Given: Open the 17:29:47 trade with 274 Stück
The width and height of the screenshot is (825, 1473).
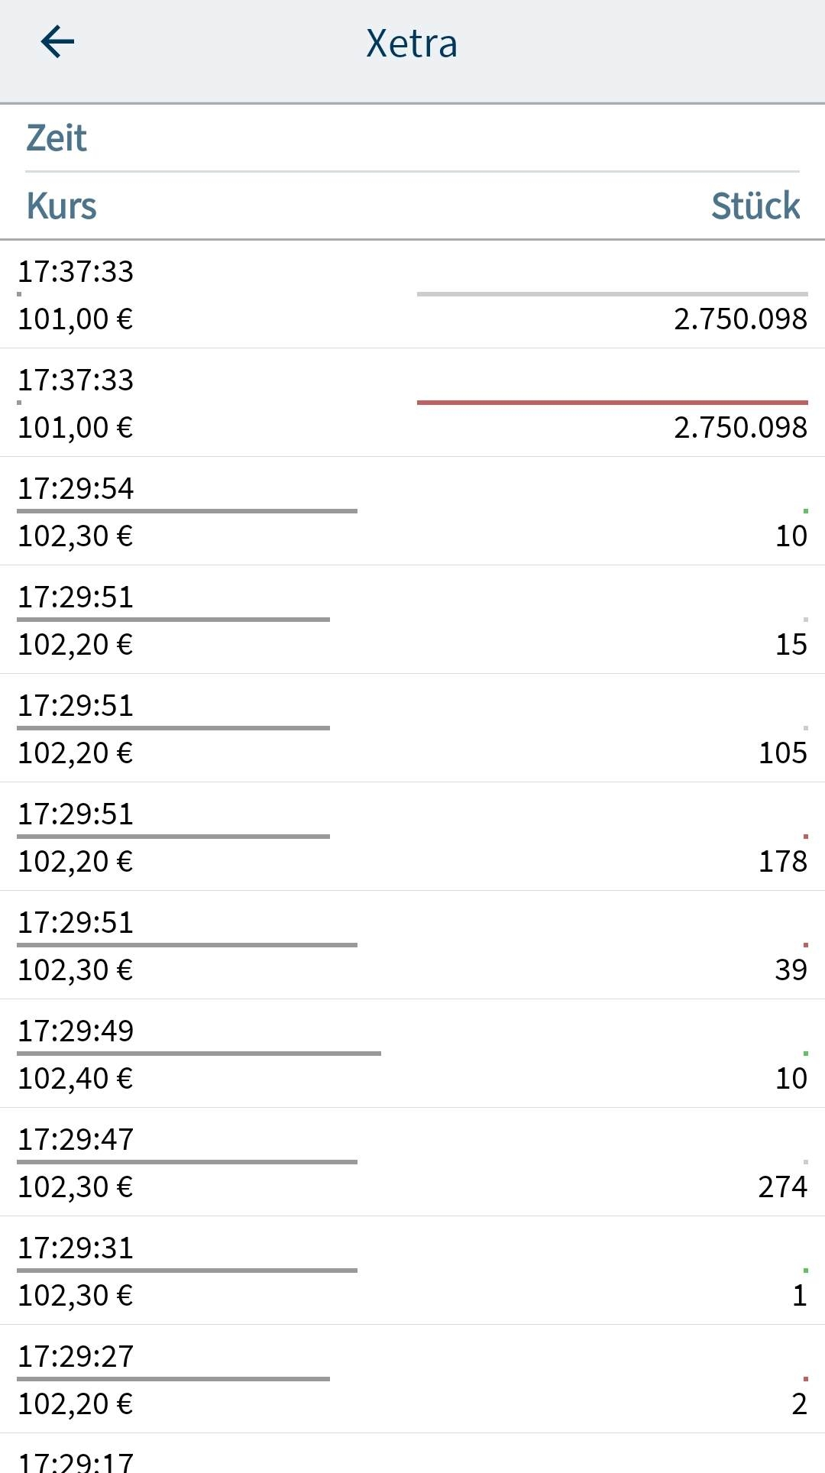Looking at the screenshot, I should pos(412,1163).
